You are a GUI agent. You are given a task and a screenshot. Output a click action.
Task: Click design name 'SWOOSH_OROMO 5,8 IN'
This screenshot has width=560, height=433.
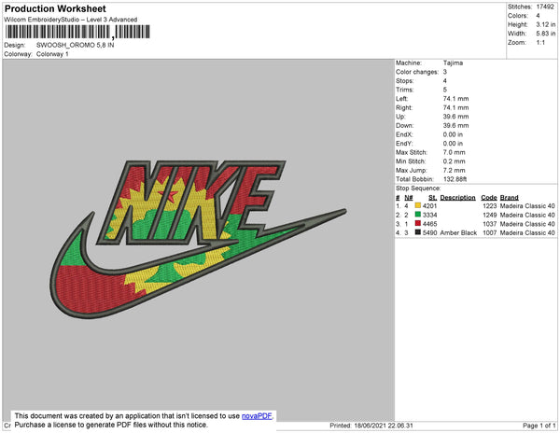[x=76, y=46]
